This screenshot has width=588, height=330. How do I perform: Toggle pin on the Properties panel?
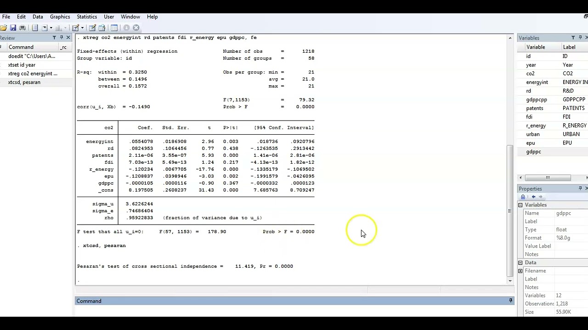point(580,188)
